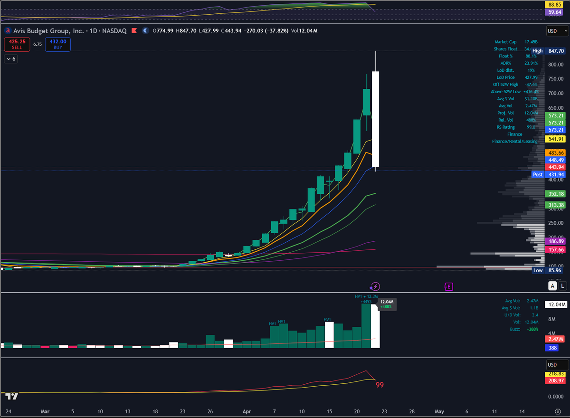Click the red 99 RS rating label

click(x=380, y=385)
